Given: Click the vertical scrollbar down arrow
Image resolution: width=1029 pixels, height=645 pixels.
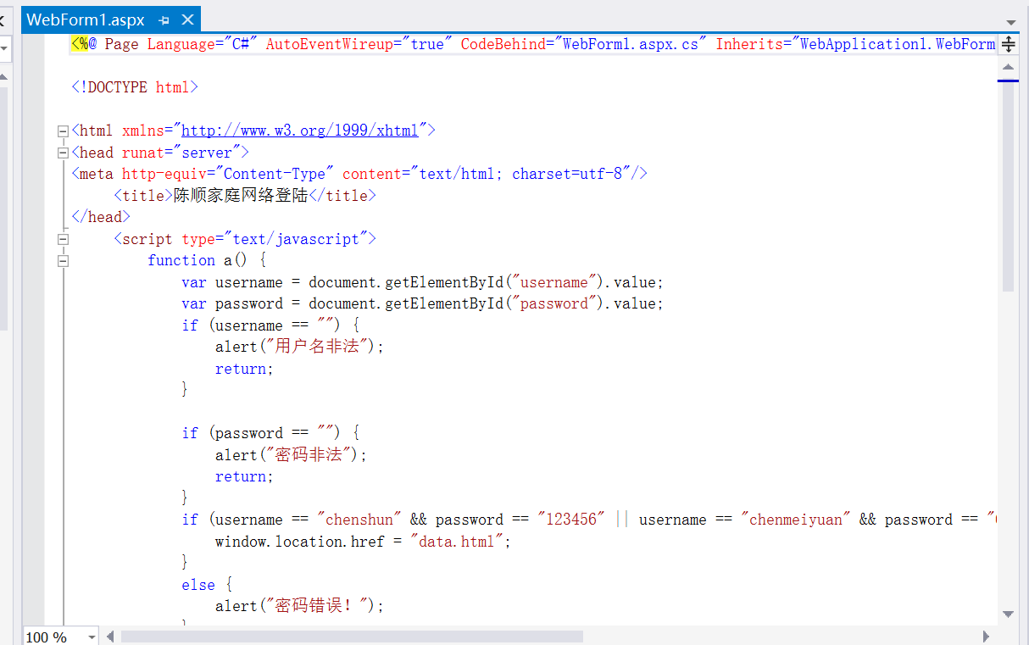Looking at the screenshot, I should pos(1008,614).
